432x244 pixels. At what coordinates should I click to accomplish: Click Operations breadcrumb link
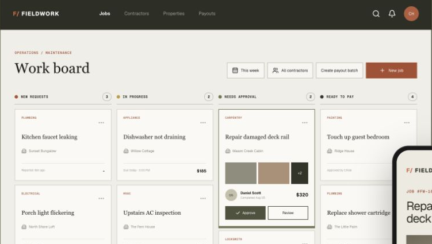pos(26,53)
